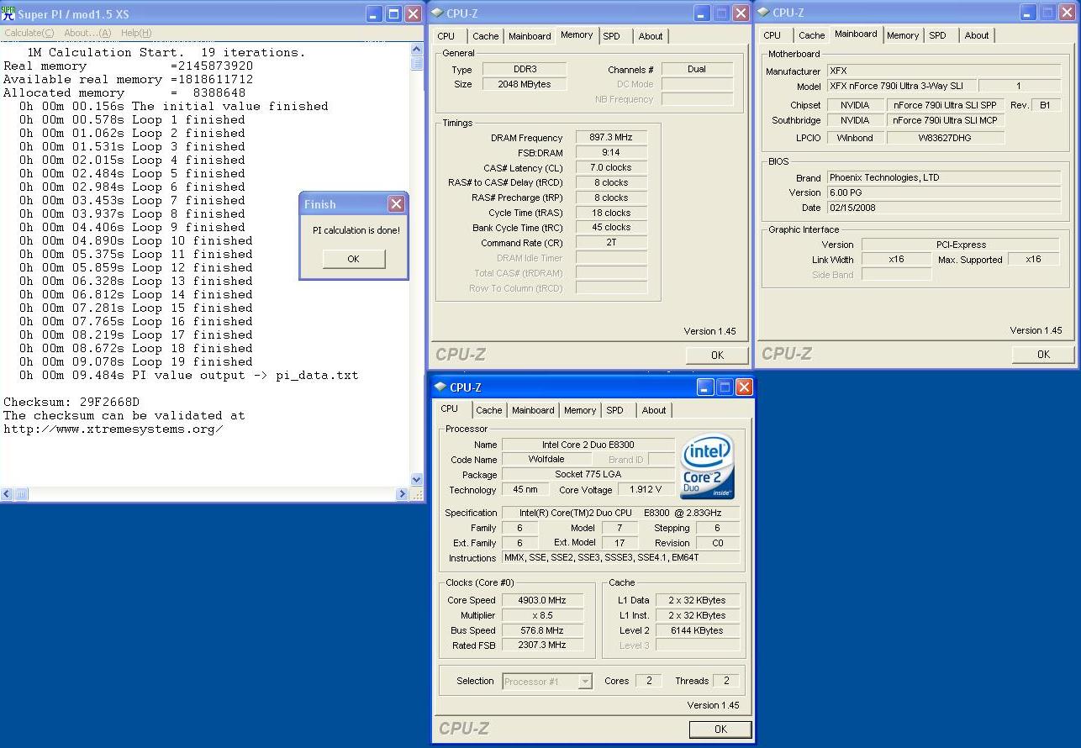Maximize the Super PI window
Image resolution: width=1081 pixels, height=748 pixels.
click(x=394, y=14)
